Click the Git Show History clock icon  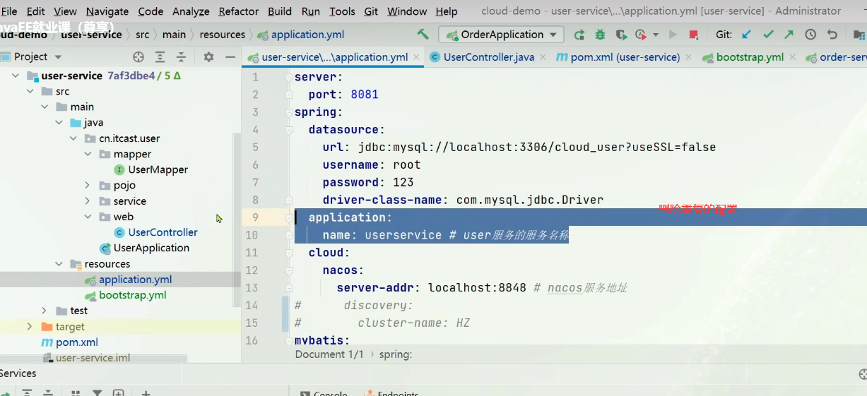[x=810, y=35]
